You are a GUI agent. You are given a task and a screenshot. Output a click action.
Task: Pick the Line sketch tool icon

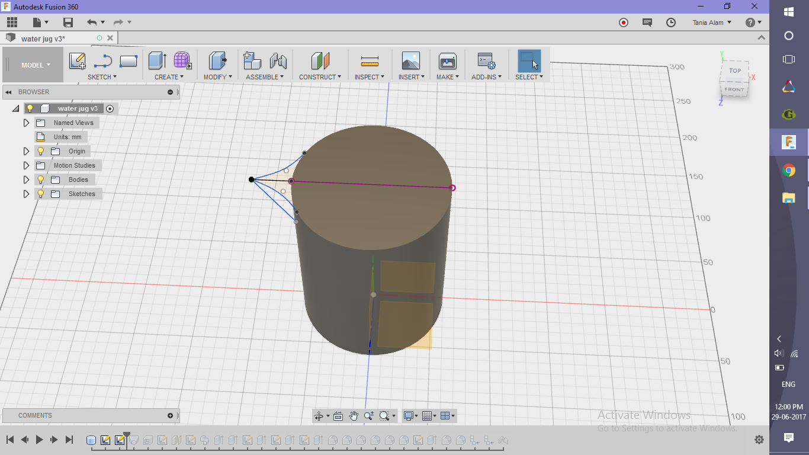103,60
